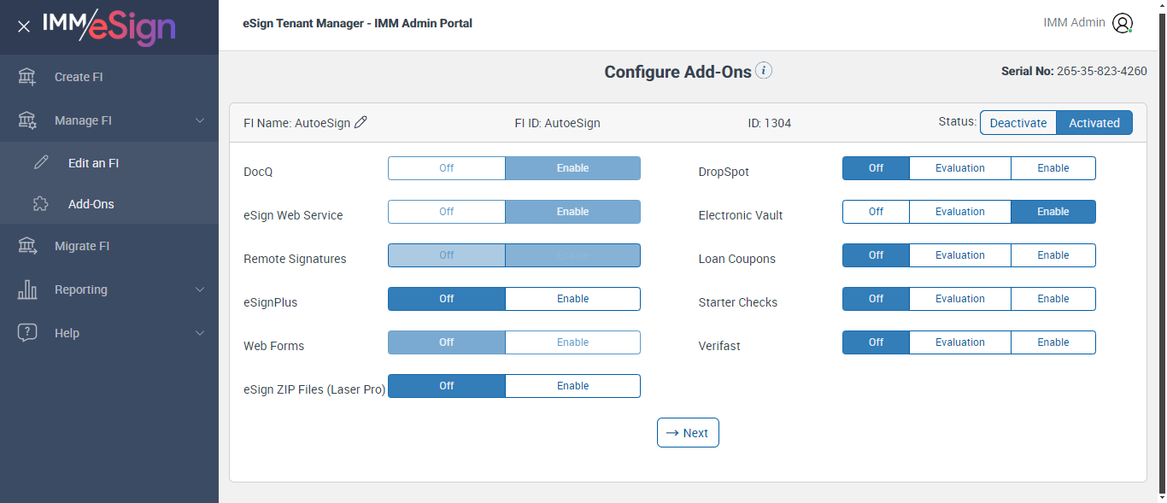1167x503 pixels.
Task: Click the Next button
Action: tap(688, 433)
